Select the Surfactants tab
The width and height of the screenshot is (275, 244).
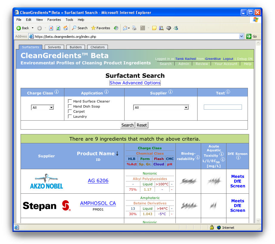pyautogui.click(x=30, y=47)
